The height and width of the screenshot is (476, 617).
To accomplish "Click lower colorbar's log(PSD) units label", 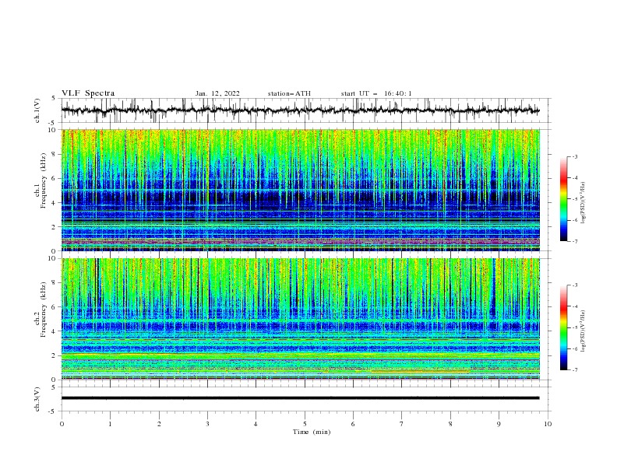I will coord(584,331).
